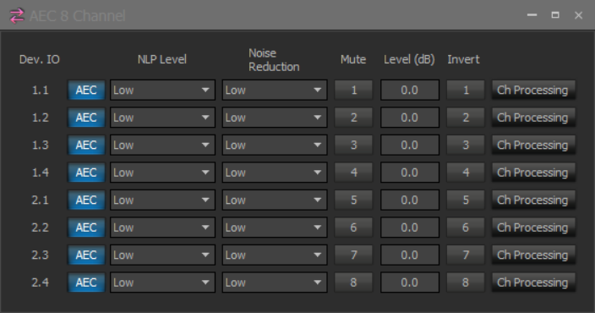This screenshot has height=313, width=595.
Task: Open Ch Processing for row 2.4
Action: (533, 283)
